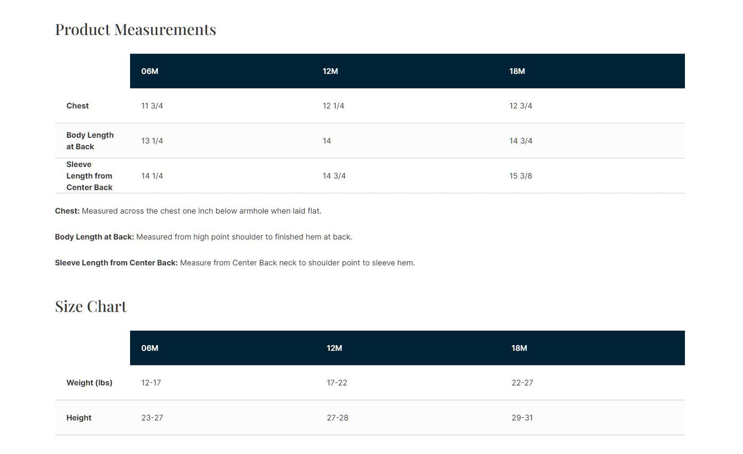The height and width of the screenshot is (454, 743).
Task: Click the 12M header in Size Chart
Action: (x=334, y=348)
